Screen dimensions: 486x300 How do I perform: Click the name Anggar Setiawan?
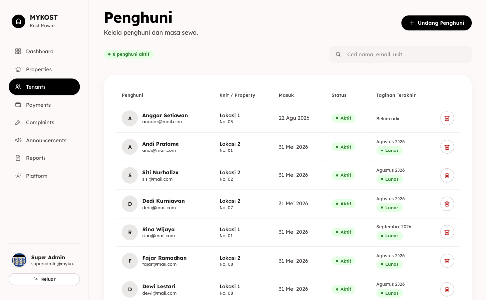pos(165,115)
